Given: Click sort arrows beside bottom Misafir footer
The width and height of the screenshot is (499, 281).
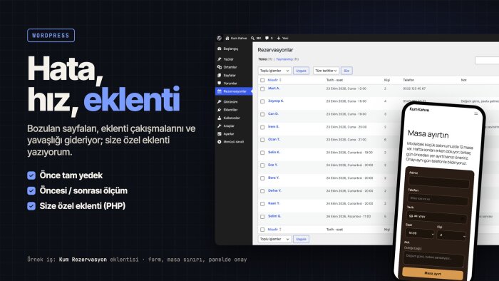Looking at the screenshot, I should point(280,229).
